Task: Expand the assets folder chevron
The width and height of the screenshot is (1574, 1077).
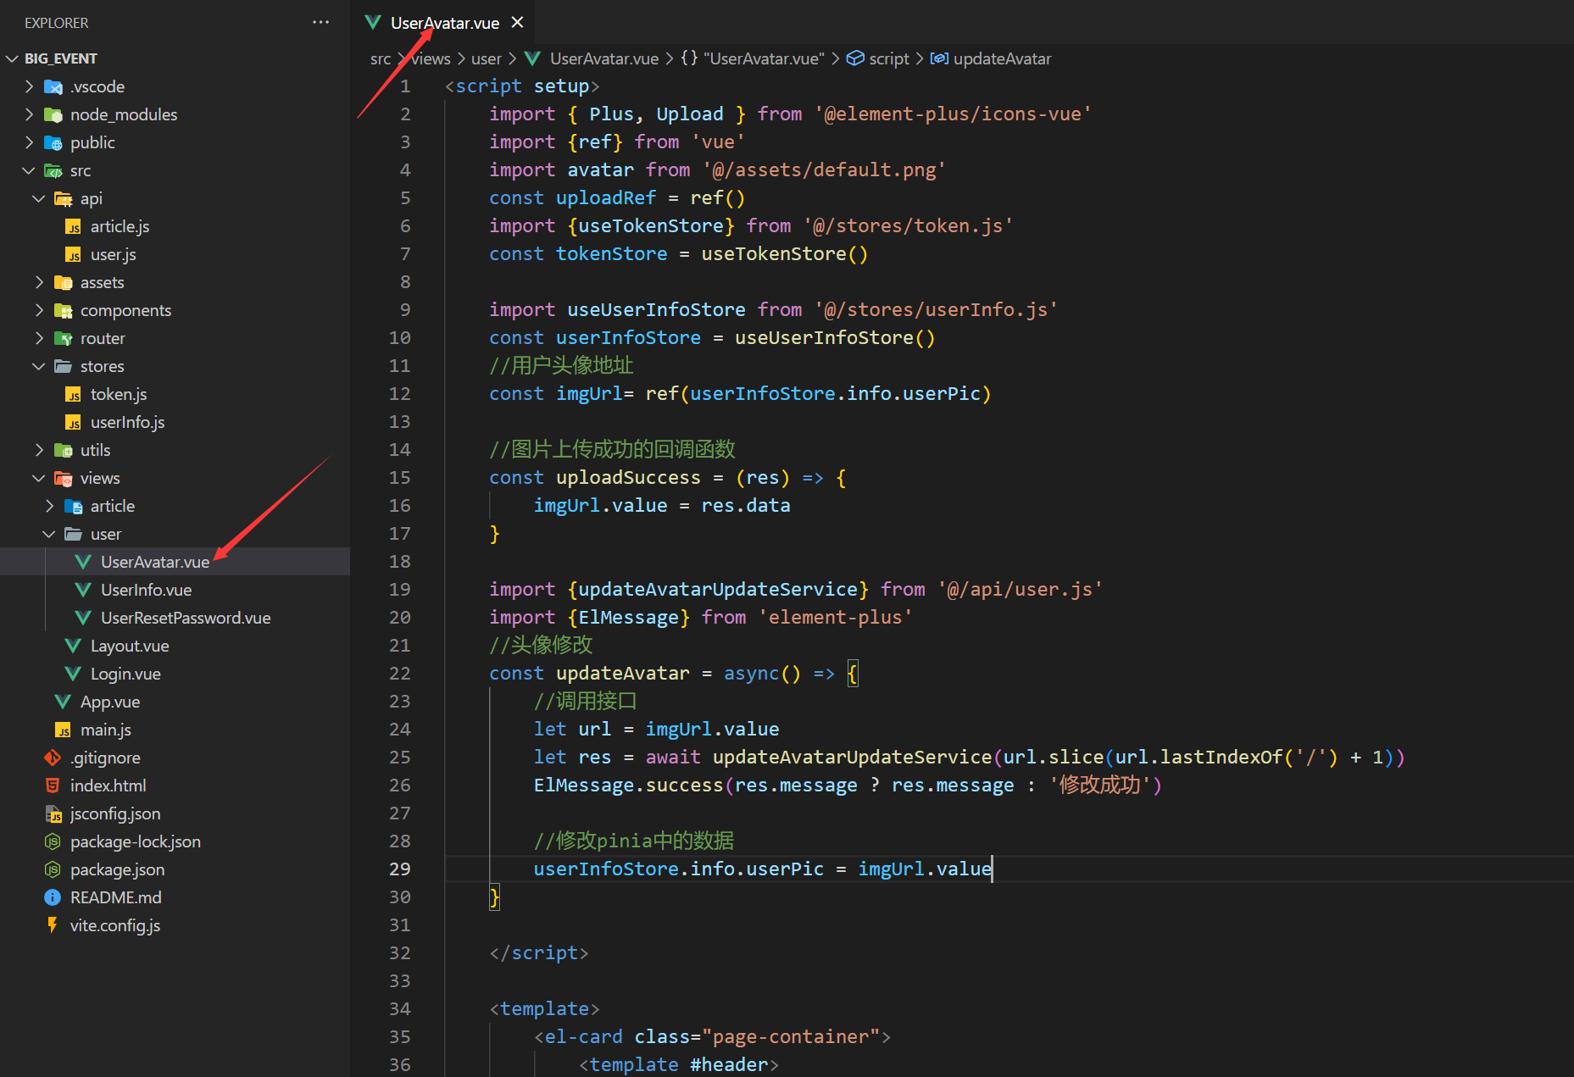Action: click(x=39, y=282)
